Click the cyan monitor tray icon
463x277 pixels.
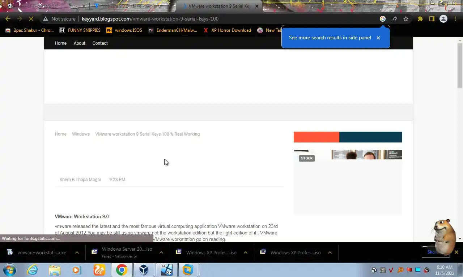pyautogui.click(x=418, y=270)
